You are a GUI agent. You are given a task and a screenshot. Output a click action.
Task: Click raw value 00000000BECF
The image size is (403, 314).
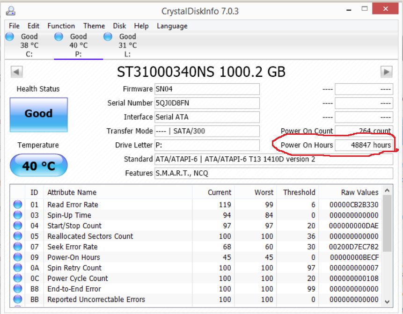[354, 257]
